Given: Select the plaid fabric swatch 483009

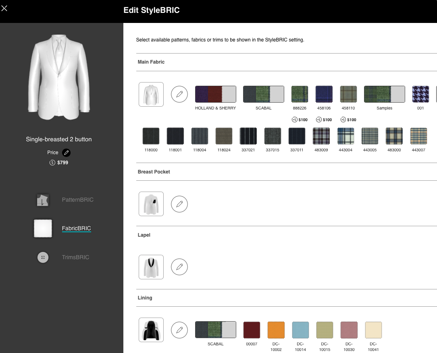Looking at the screenshot, I should [321, 136].
